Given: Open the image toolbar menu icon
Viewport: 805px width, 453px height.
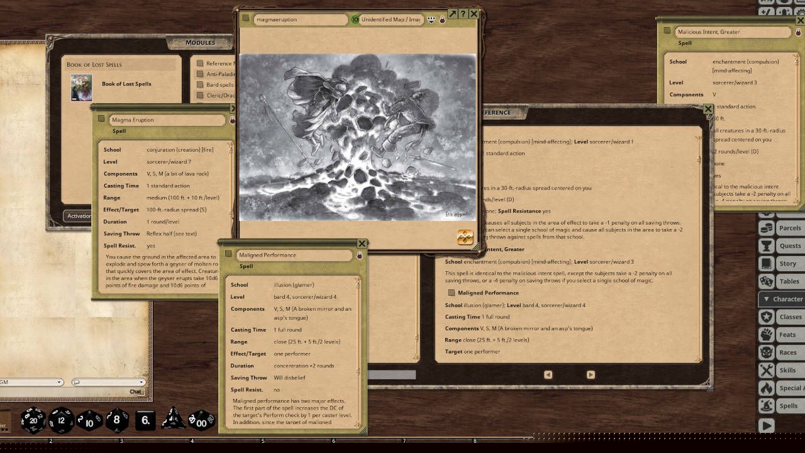Looking at the screenshot, I should (431, 20).
